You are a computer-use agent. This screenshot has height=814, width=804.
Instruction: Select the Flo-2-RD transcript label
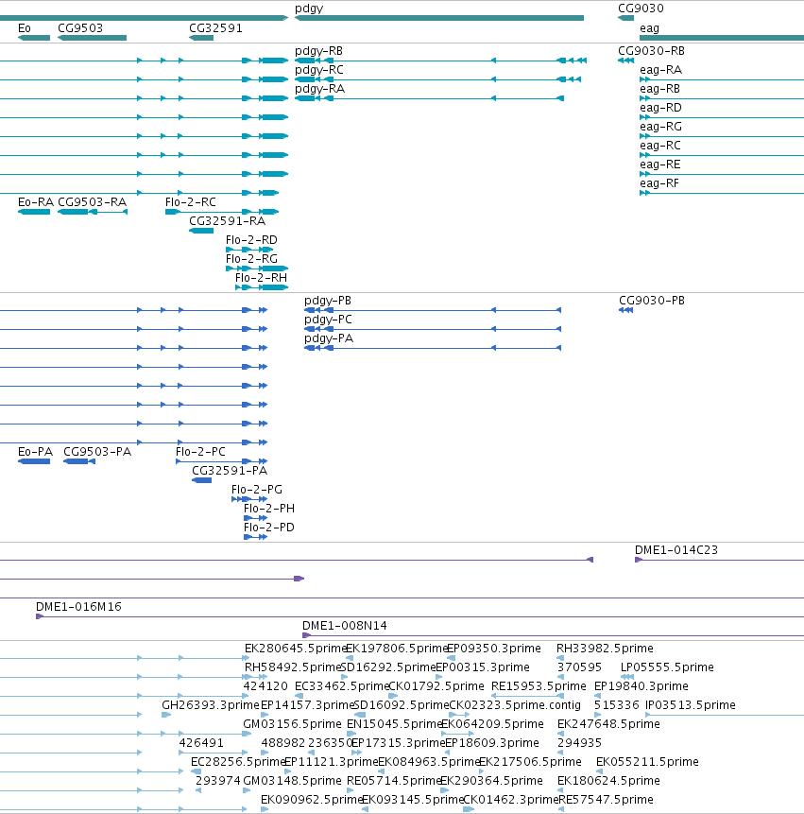[x=251, y=240]
